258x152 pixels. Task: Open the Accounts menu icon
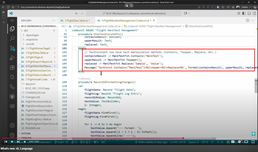[x=12, y=125]
